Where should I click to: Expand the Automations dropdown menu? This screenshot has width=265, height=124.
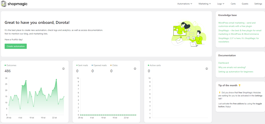coord(185,4)
